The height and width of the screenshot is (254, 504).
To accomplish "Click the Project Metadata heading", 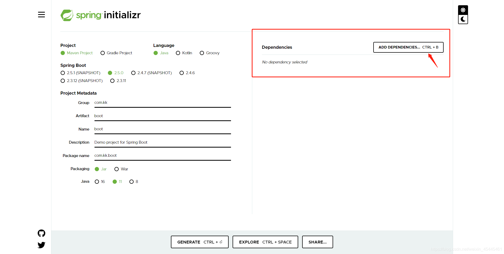I will (x=78, y=93).
